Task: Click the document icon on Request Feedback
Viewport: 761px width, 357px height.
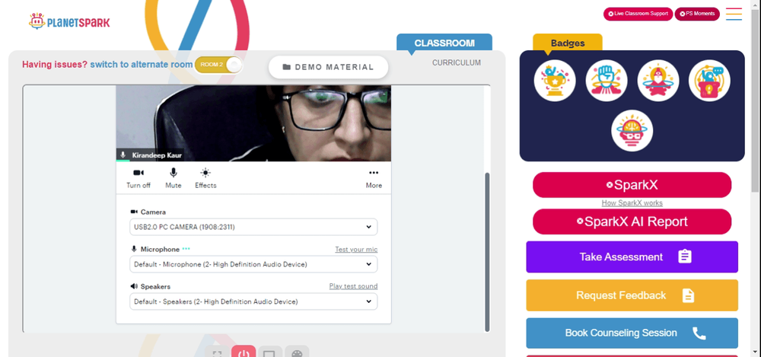Action: (688, 295)
